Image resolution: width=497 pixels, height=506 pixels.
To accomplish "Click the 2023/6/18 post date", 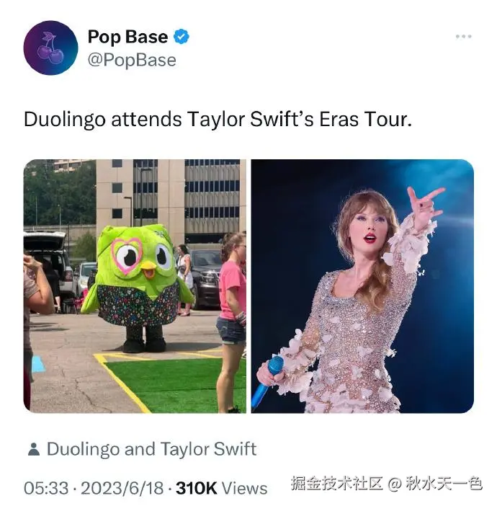I will [x=122, y=488].
